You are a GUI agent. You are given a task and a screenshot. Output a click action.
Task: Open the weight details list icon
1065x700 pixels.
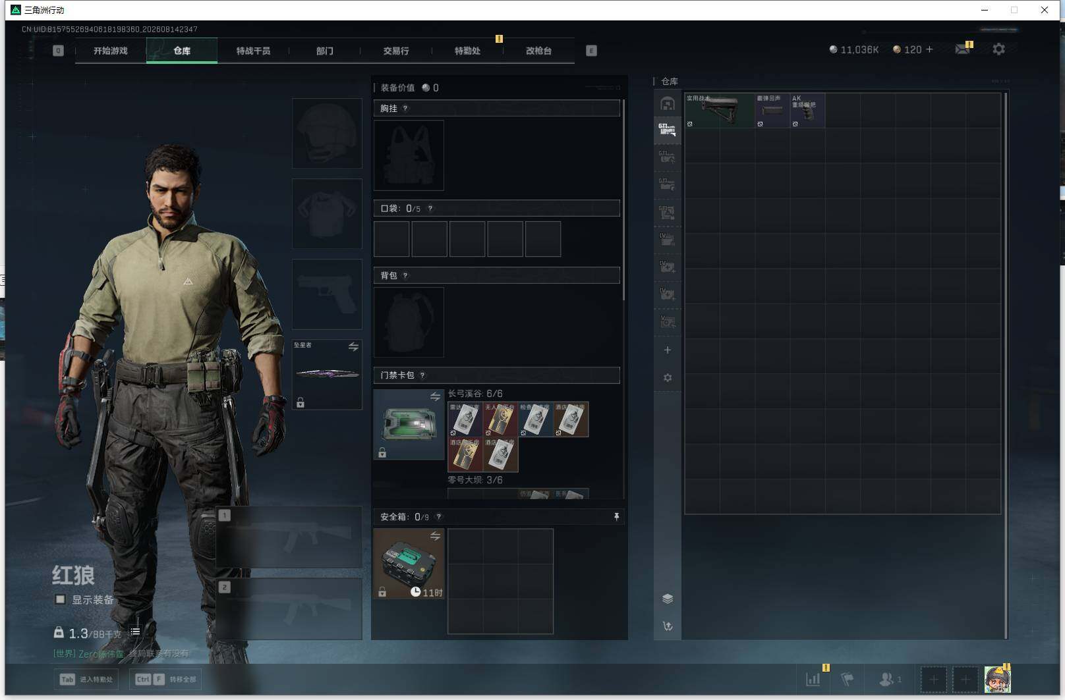(135, 632)
